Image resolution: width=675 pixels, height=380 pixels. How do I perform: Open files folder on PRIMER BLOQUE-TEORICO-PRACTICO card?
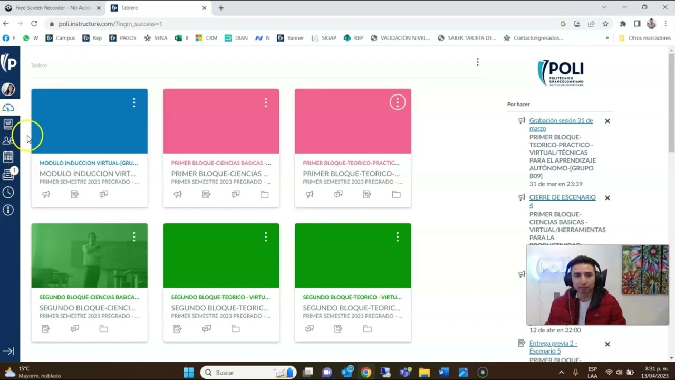click(396, 194)
